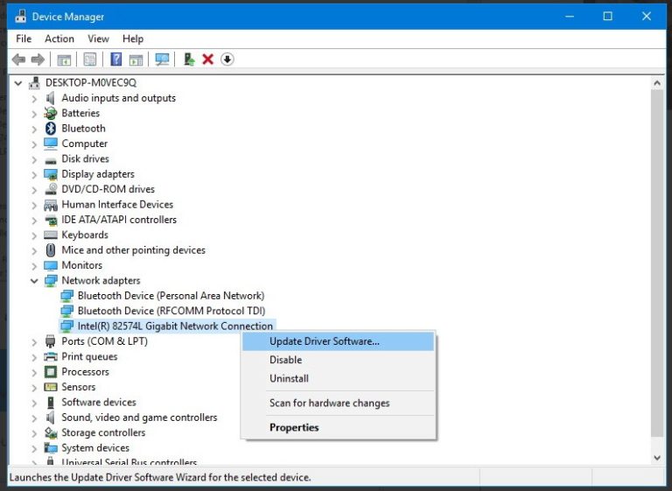Choose Properties from the context menu
Viewport: 672px width, 491px height.
pos(338,427)
